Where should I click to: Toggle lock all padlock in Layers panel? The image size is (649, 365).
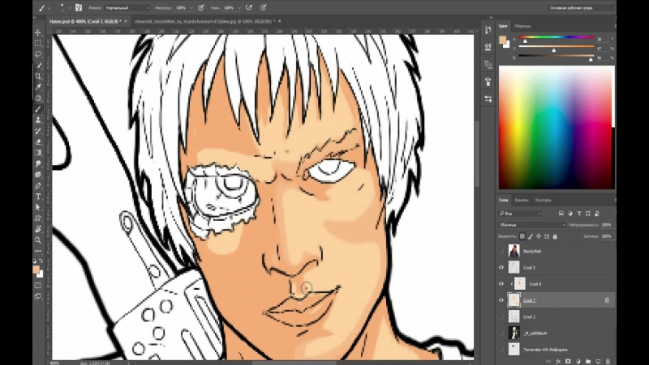[x=555, y=236]
